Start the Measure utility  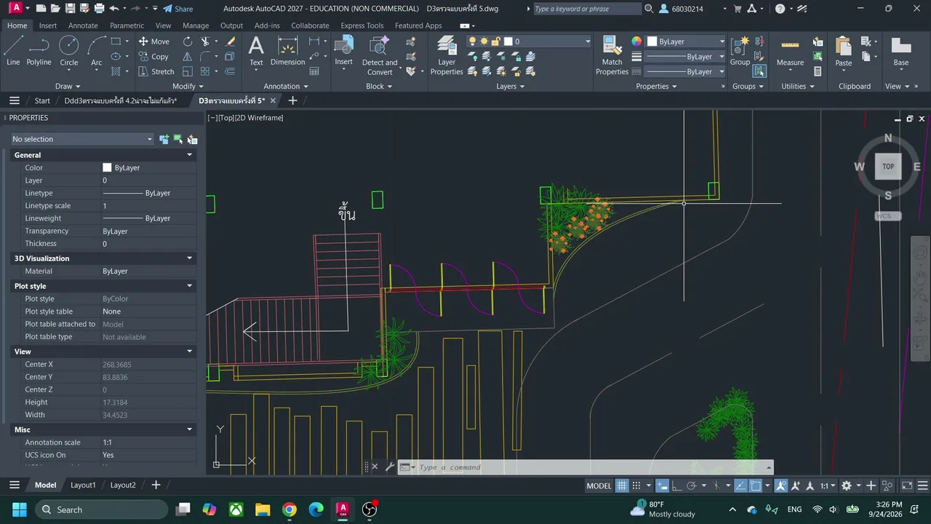coord(790,52)
